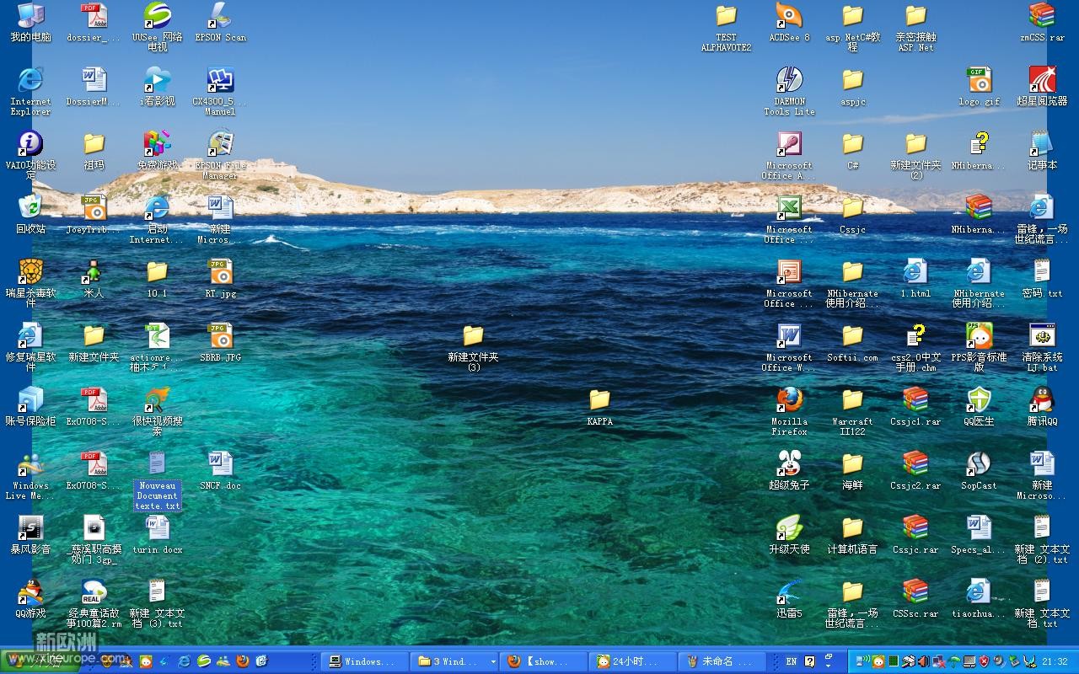Open EN language bar selector
Screen dimensions: 1079x674
click(791, 661)
